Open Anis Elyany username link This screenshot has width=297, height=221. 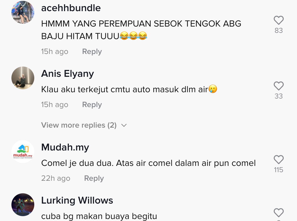pyautogui.click(x=67, y=74)
